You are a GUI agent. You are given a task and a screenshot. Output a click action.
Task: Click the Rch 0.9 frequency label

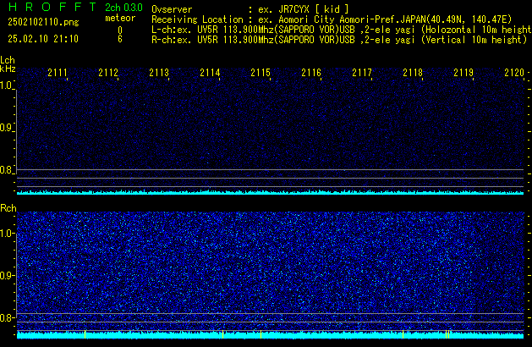pos(6,275)
